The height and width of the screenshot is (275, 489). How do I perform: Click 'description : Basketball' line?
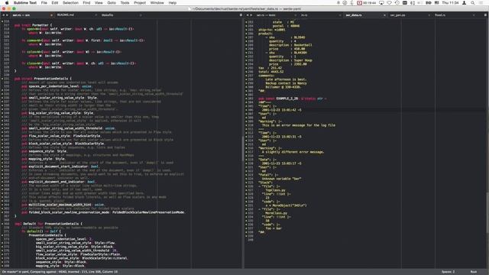click(290, 45)
